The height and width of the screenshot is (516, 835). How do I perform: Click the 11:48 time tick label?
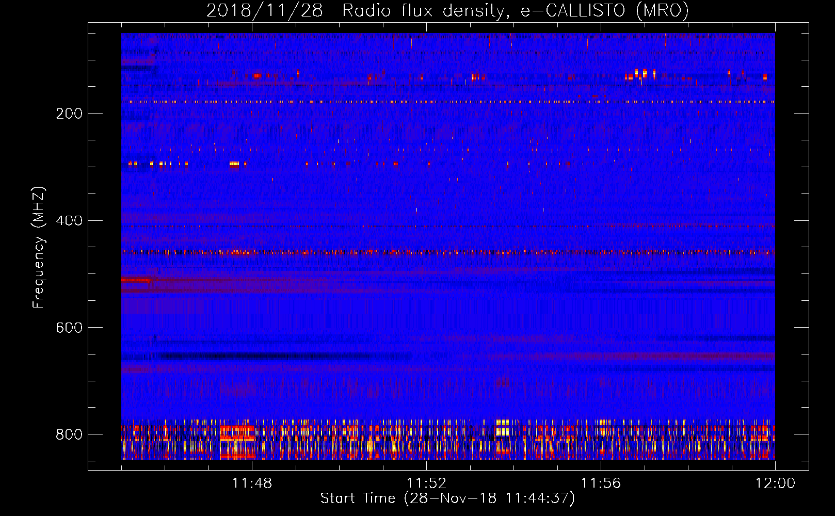coord(252,483)
